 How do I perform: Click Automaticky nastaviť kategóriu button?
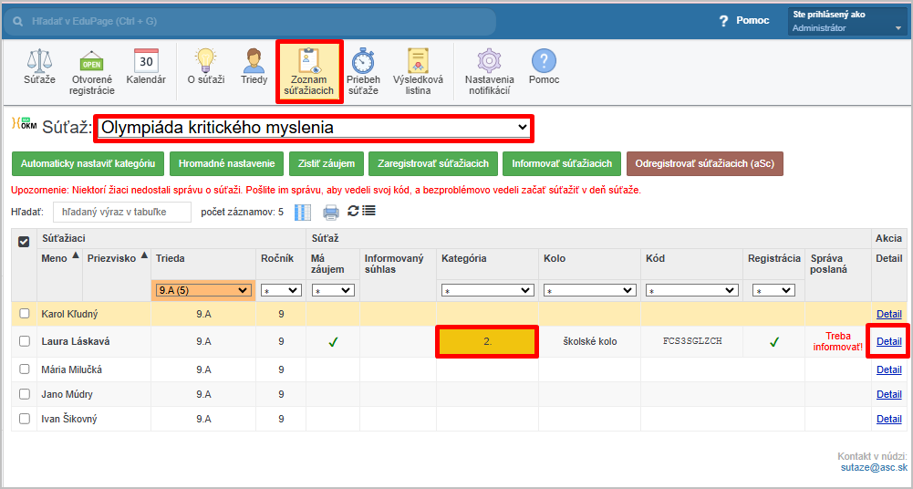coord(88,163)
